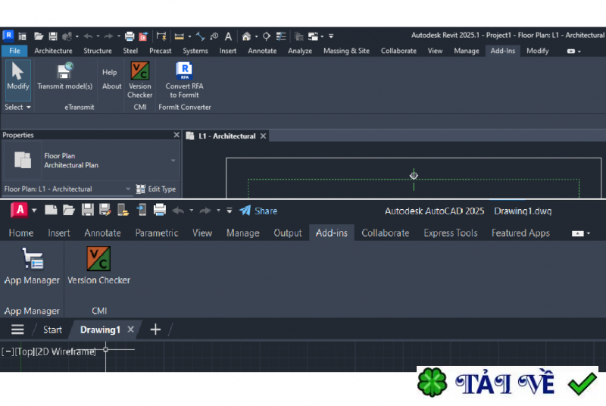The image size is (606, 406).
Task: Click Convert RFA to FormIt icon
Action: (184, 80)
